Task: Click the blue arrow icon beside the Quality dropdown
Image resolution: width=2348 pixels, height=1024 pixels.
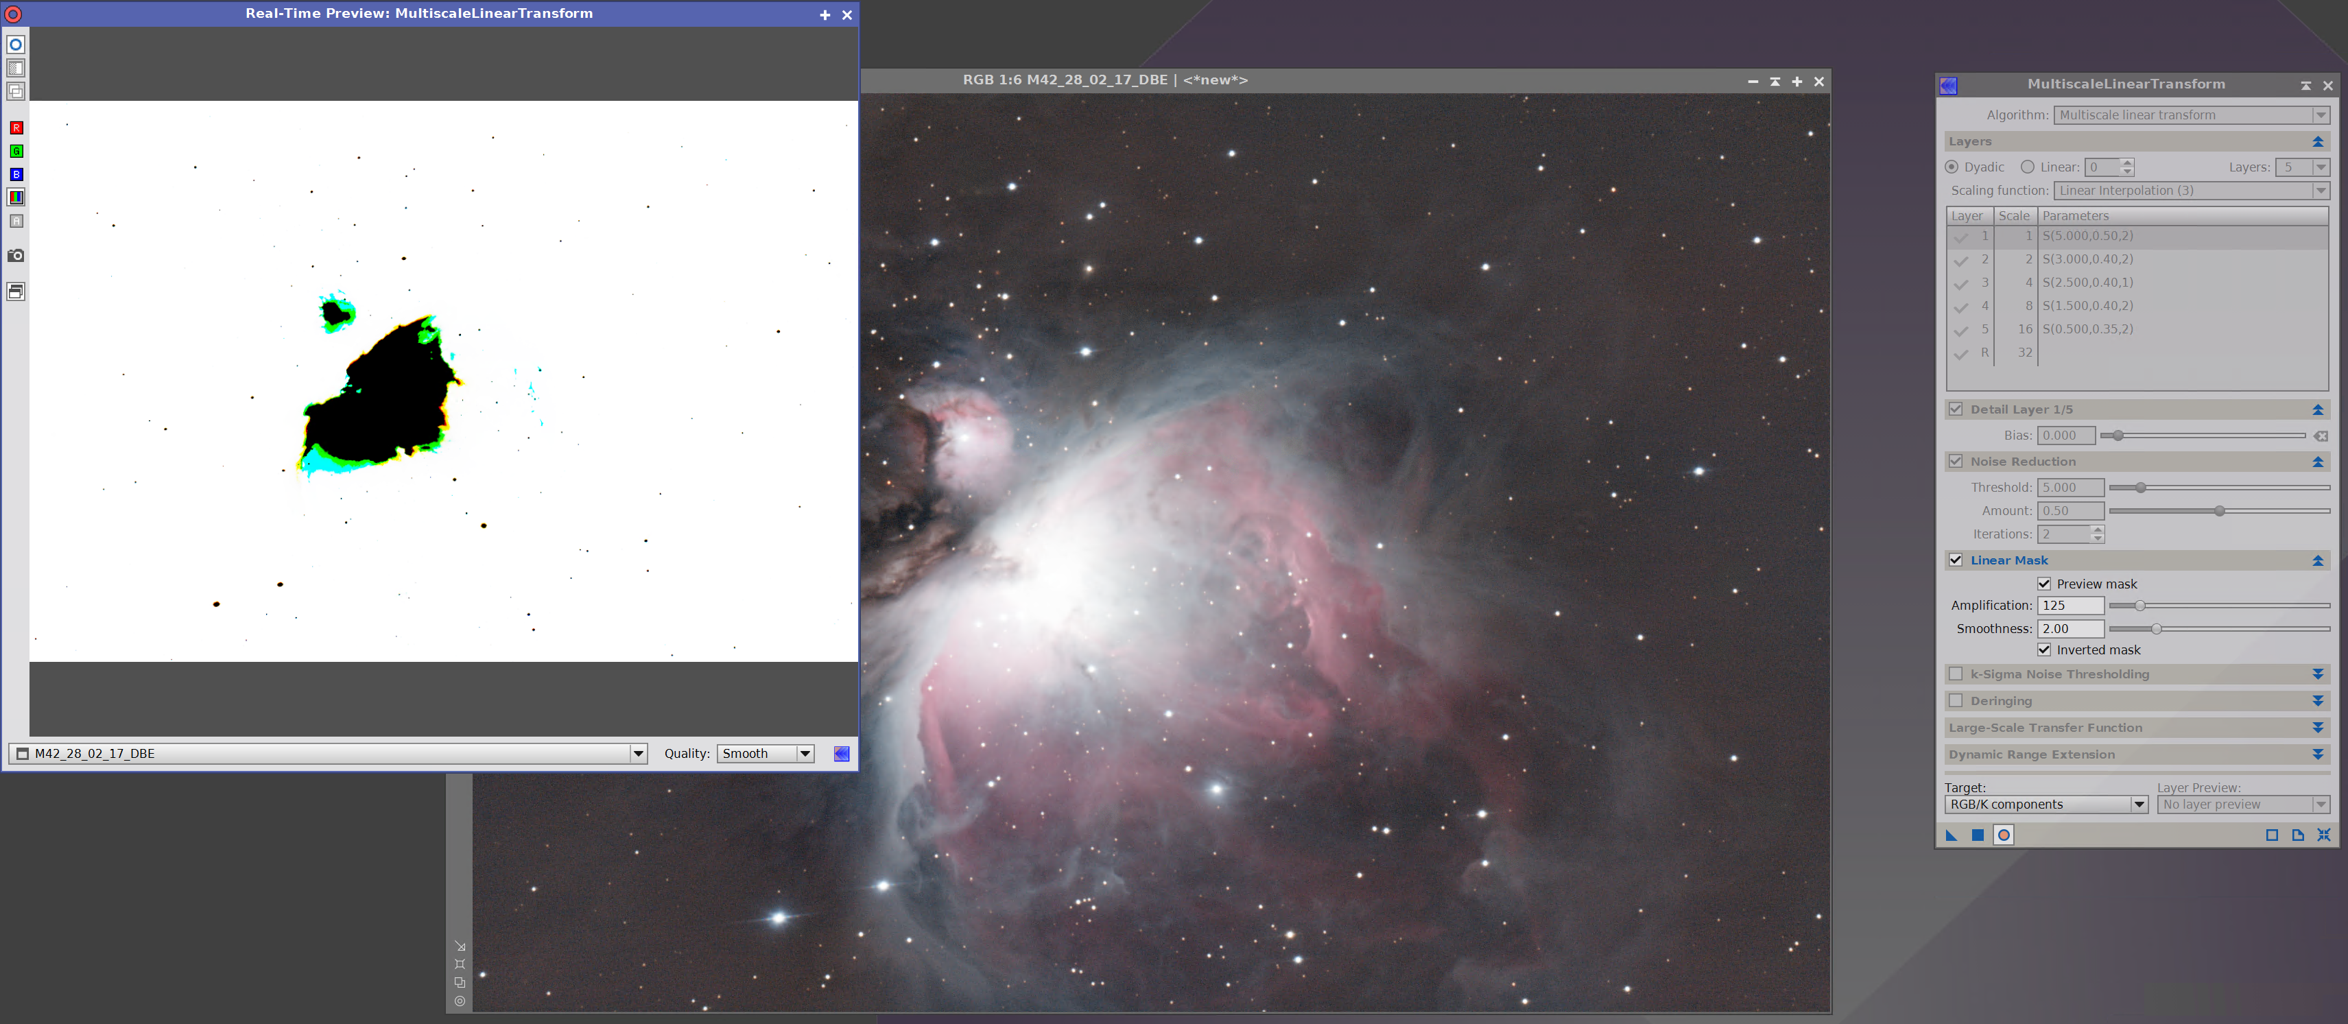Action: [x=841, y=753]
